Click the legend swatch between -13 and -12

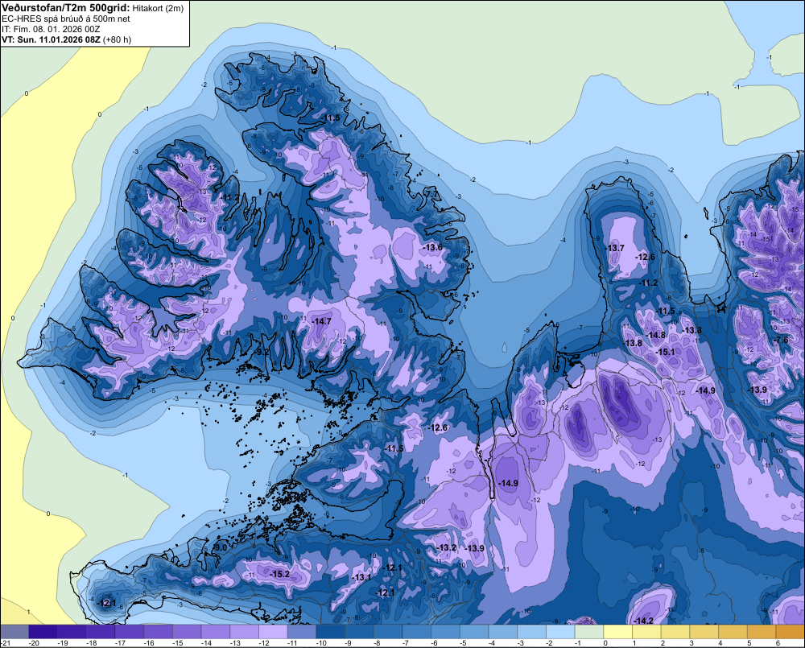[x=245, y=632]
